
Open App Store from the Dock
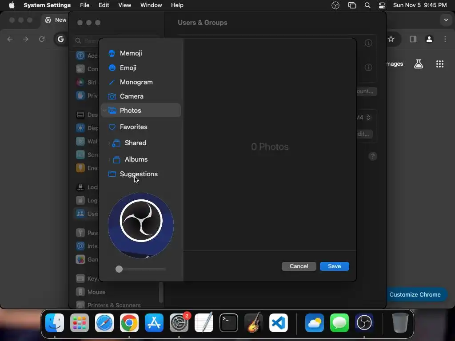pyautogui.click(x=154, y=323)
